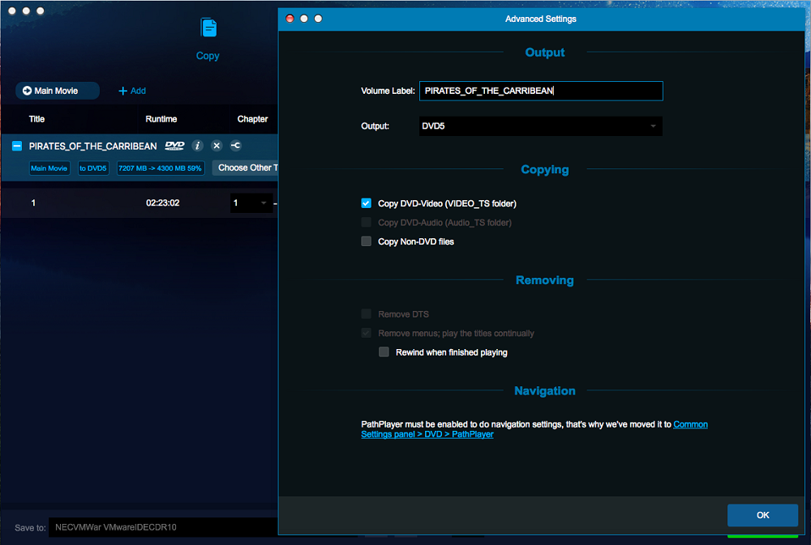The width and height of the screenshot is (811, 545).
Task: Click the Copy mode label
Action: (x=208, y=56)
